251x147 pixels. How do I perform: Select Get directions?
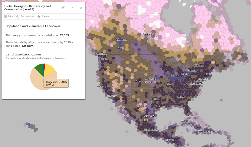pos(26,17)
